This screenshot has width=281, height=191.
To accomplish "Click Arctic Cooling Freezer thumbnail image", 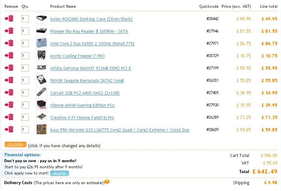I will click(42, 55).
